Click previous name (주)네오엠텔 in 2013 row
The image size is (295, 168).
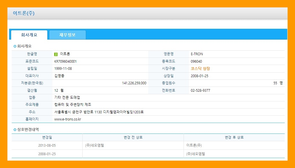click(95, 146)
